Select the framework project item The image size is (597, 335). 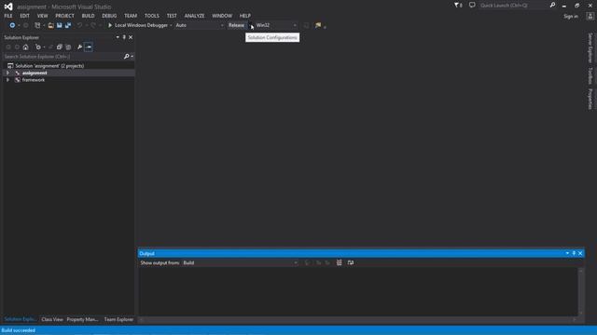point(34,80)
